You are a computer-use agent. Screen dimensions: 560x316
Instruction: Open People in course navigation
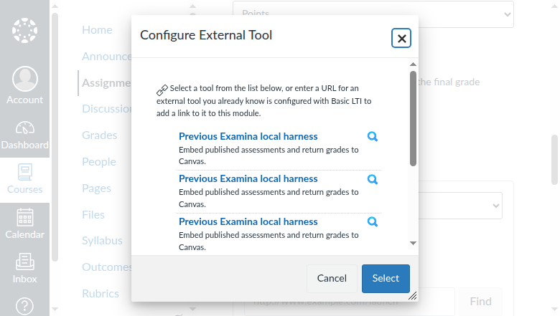tap(99, 162)
